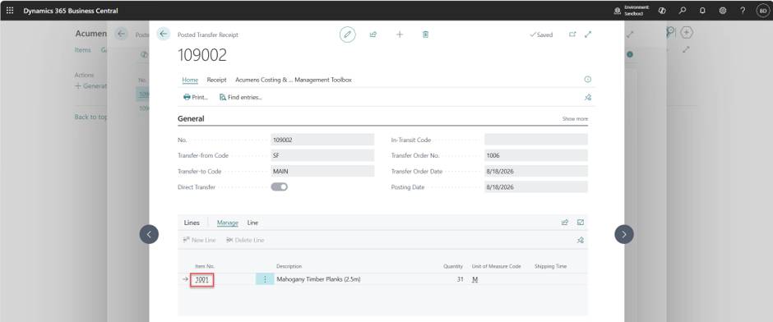The width and height of the screenshot is (773, 322).
Task: Click the search magnifier in the top bar
Action: pyautogui.click(x=683, y=11)
